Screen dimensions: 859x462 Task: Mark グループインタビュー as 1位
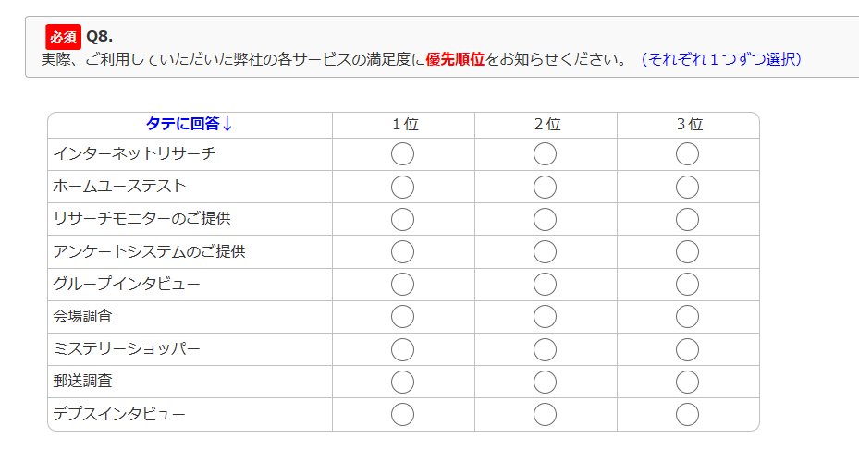point(402,284)
